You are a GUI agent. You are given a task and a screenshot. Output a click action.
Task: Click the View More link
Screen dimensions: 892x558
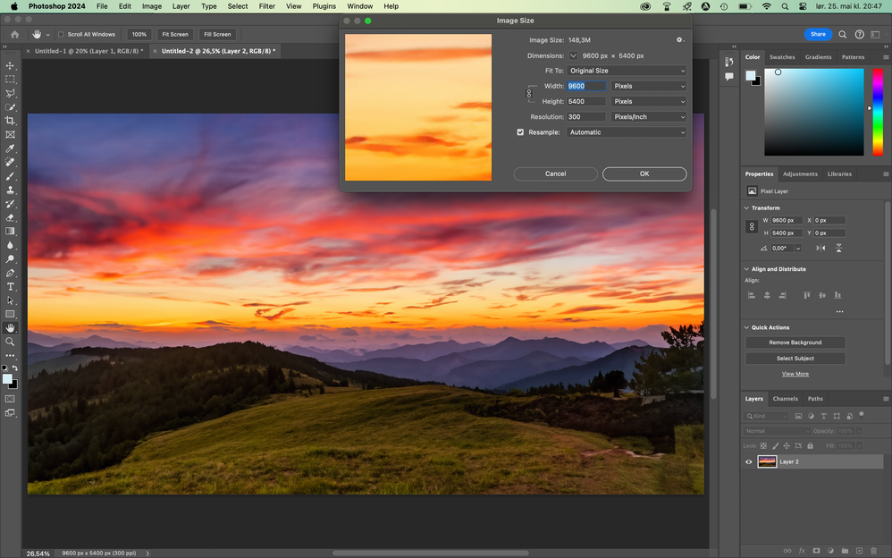point(795,374)
